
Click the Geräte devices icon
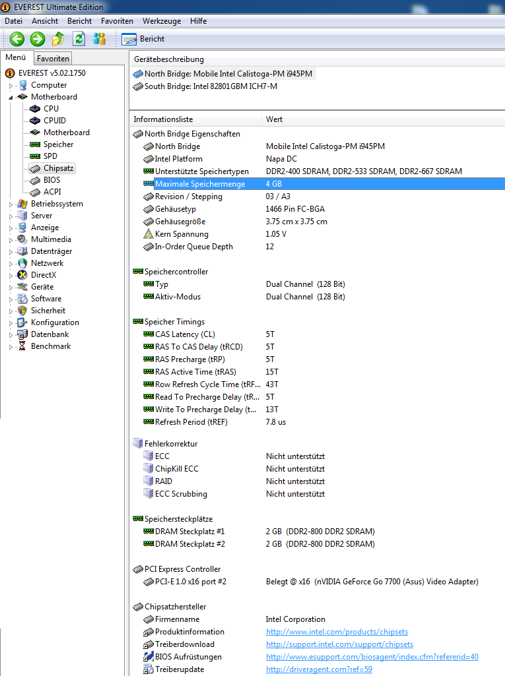22,287
